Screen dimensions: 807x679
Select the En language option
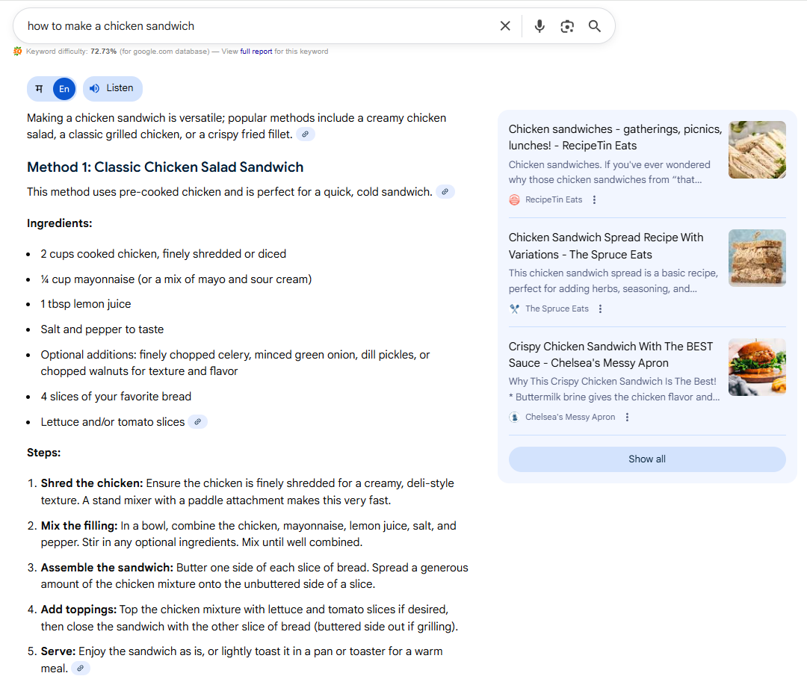[x=64, y=88]
